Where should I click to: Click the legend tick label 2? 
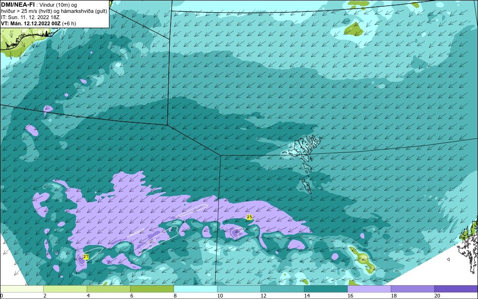(45, 296)
